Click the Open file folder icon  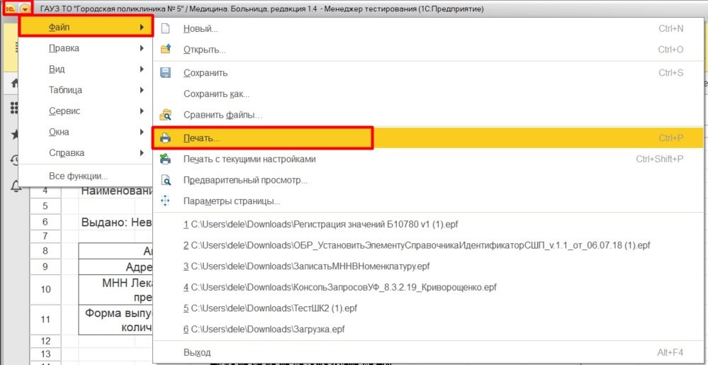tap(166, 50)
